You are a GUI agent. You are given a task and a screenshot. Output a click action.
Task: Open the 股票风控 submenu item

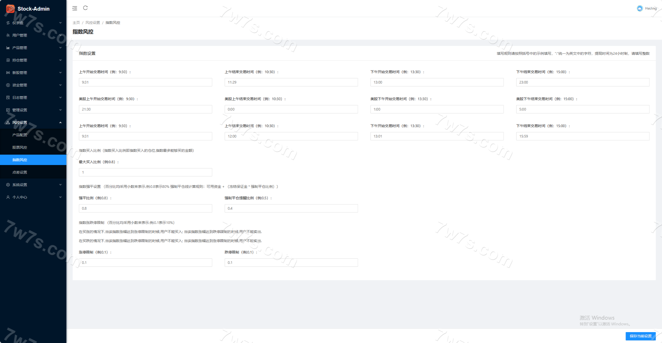pos(20,147)
